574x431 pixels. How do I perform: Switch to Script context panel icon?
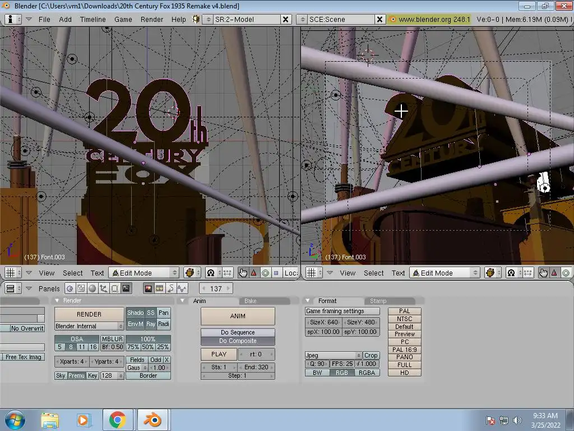(81, 288)
